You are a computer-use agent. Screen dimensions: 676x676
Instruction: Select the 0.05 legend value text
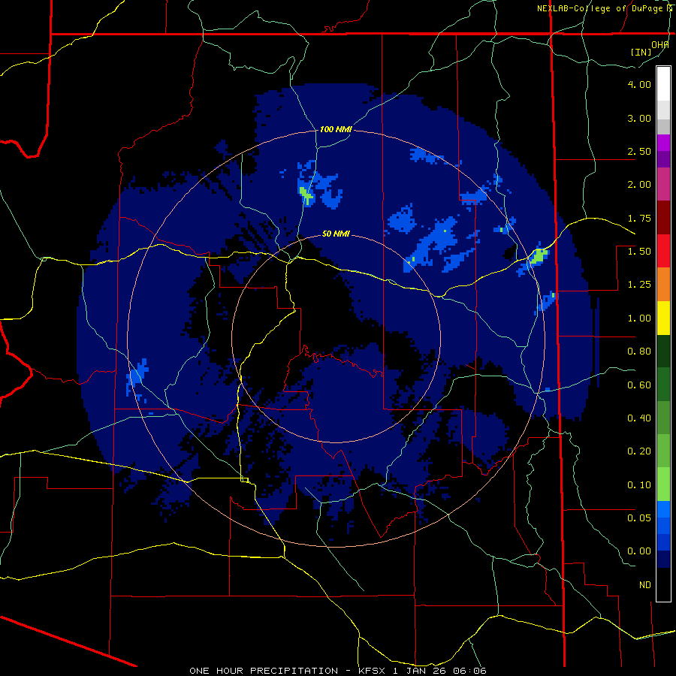[x=639, y=518]
